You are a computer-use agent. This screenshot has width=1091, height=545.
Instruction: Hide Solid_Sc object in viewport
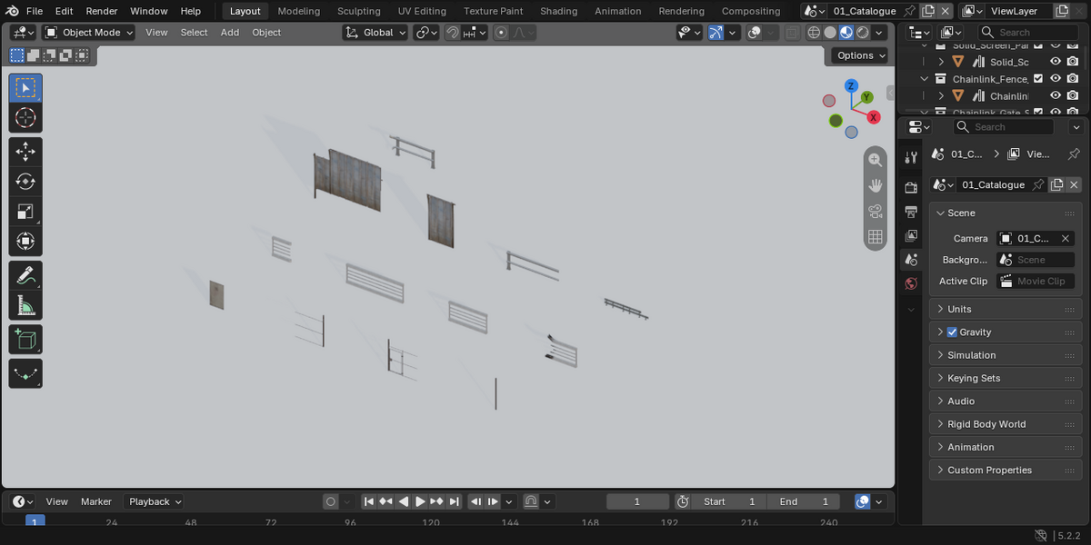pyautogui.click(x=1056, y=62)
